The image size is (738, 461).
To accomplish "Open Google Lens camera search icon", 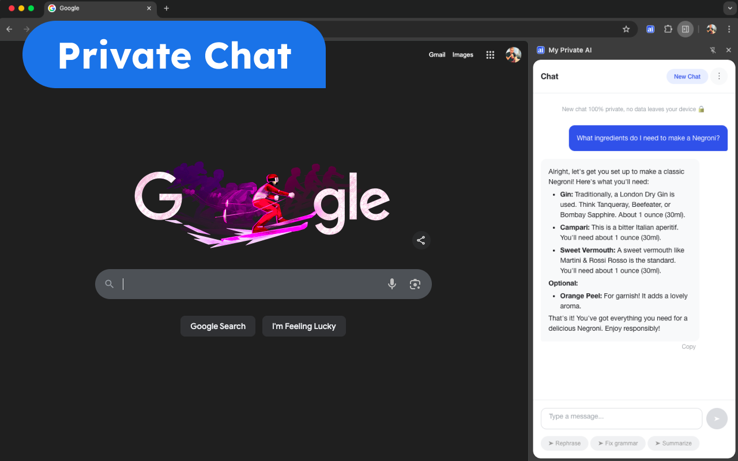I will tap(415, 284).
